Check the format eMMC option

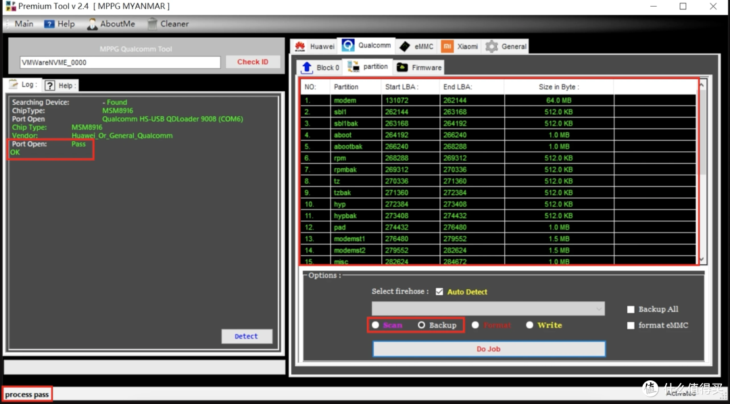[x=631, y=326]
